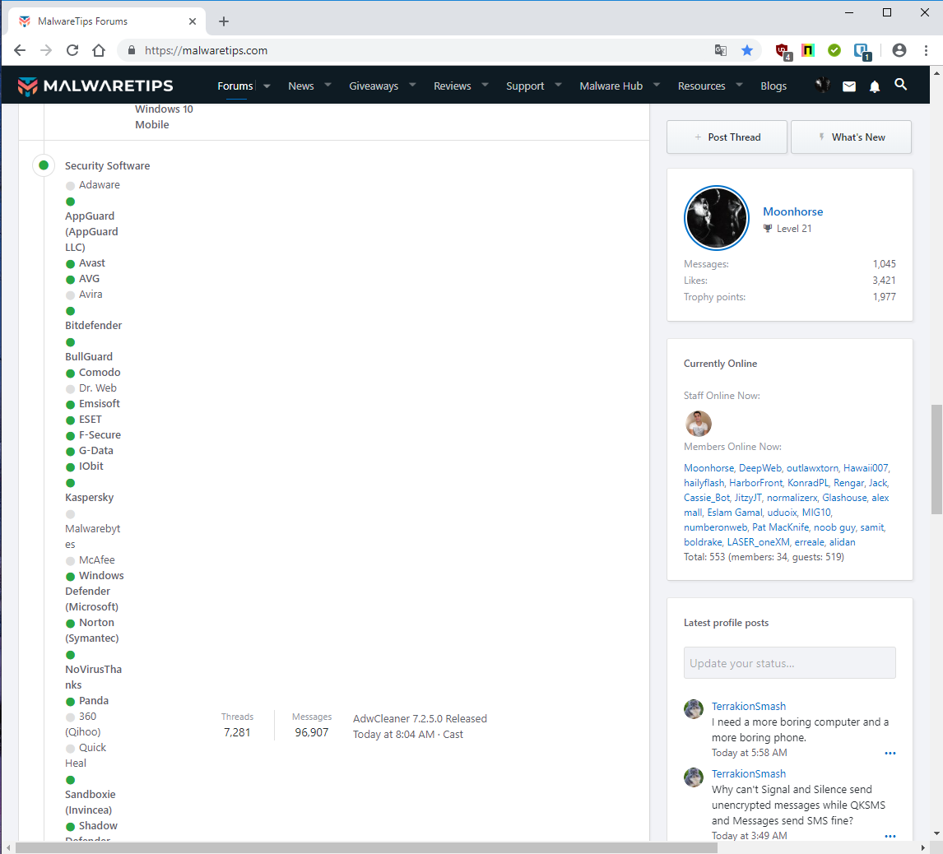Click the grey dot beside McAfee

(71, 561)
